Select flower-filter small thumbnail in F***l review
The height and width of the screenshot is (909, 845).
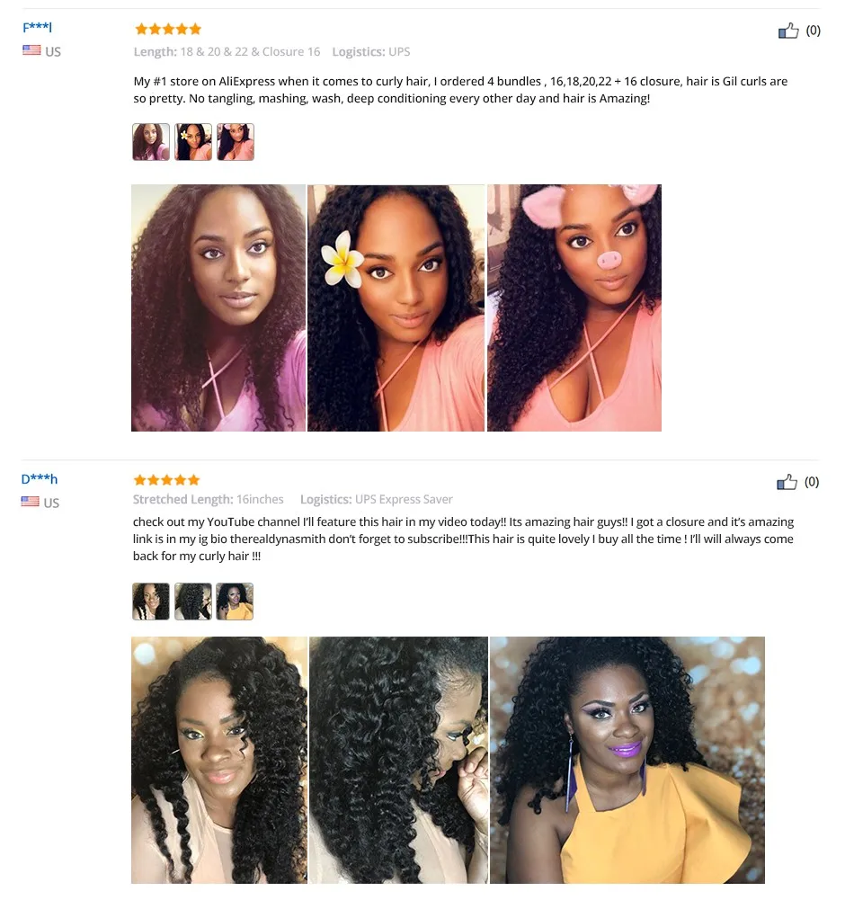[193, 141]
